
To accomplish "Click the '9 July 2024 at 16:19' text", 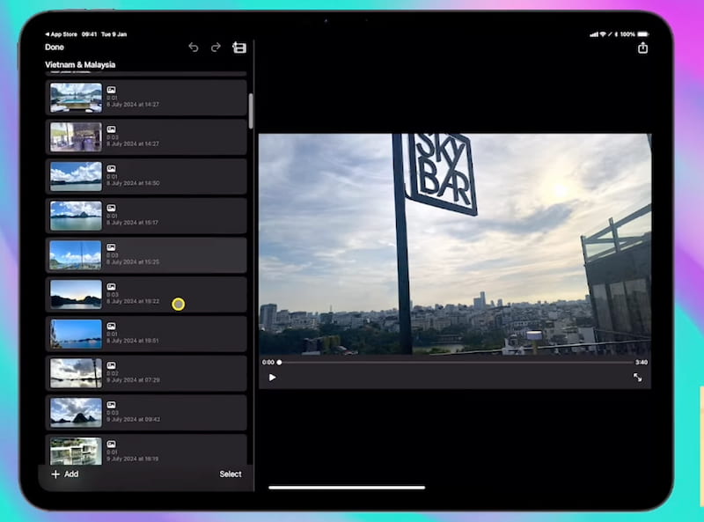I will coord(133,459).
